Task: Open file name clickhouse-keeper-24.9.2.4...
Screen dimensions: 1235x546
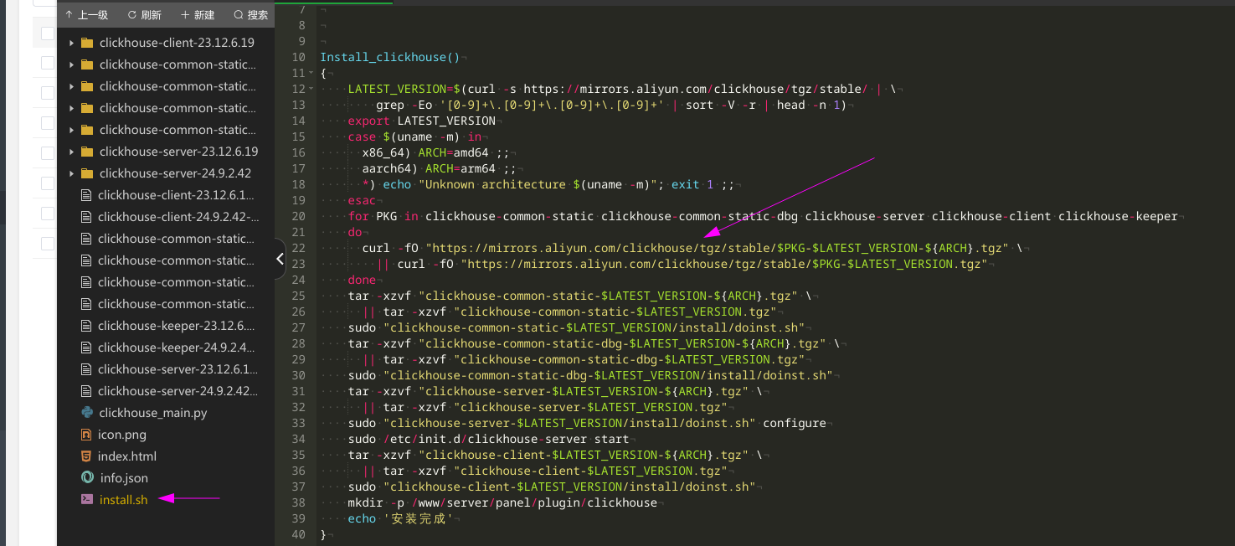Action: pyautogui.click(x=177, y=348)
